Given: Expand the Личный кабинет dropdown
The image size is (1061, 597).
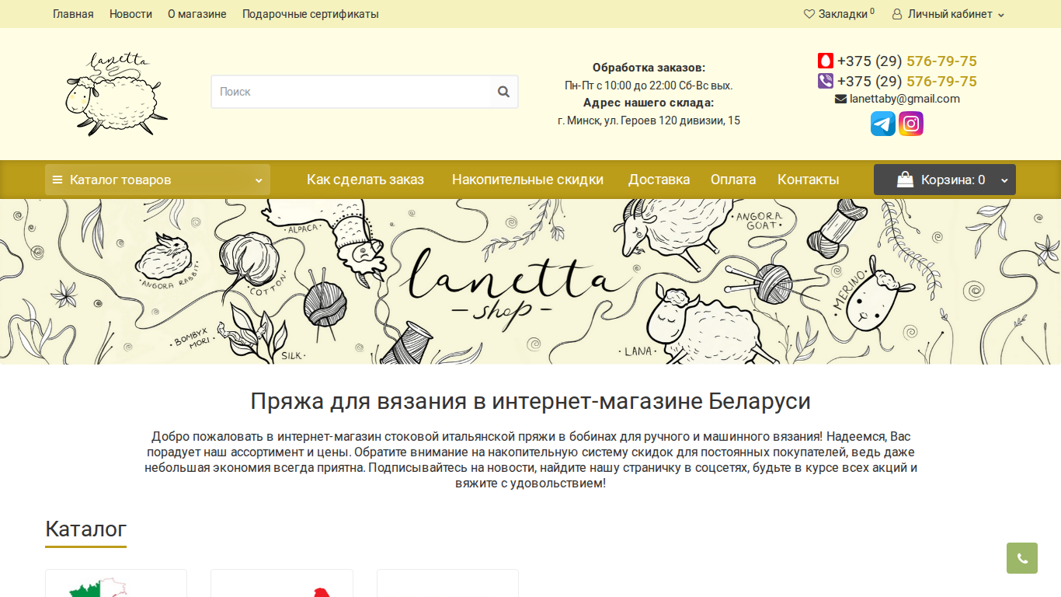Looking at the screenshot, I should pyautogui.click(x=948, y=14).
